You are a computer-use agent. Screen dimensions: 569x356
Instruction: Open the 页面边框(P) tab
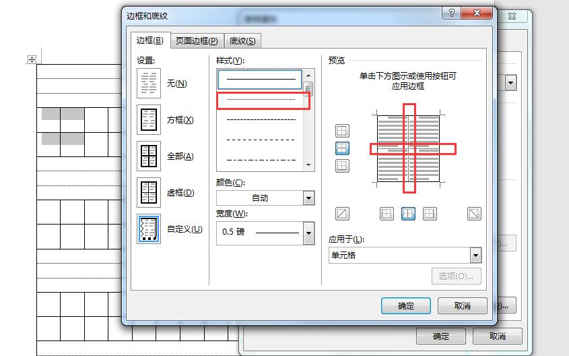197,41
